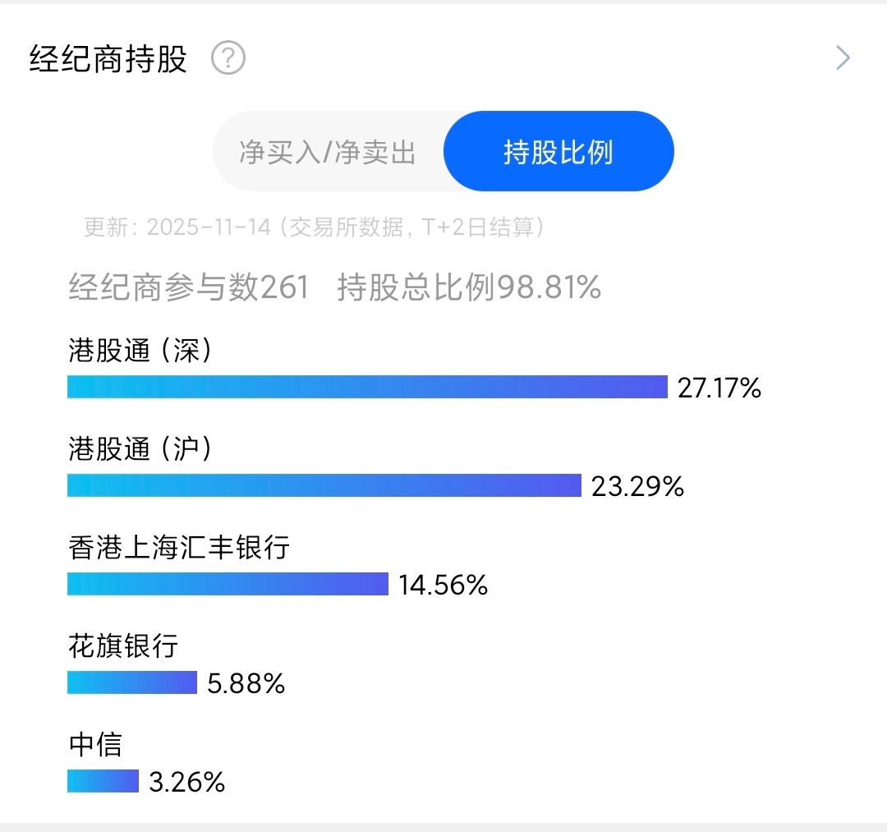Select the 持股比例 tab
887x836 pixels.
coord(558,152)
